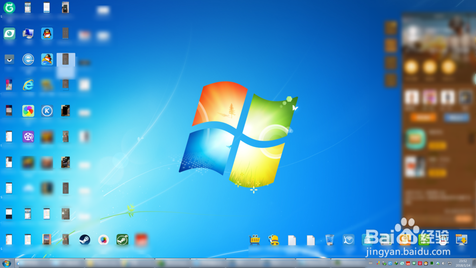
Task: Open the white icon with the color wheel
Action: coord(103,240)
